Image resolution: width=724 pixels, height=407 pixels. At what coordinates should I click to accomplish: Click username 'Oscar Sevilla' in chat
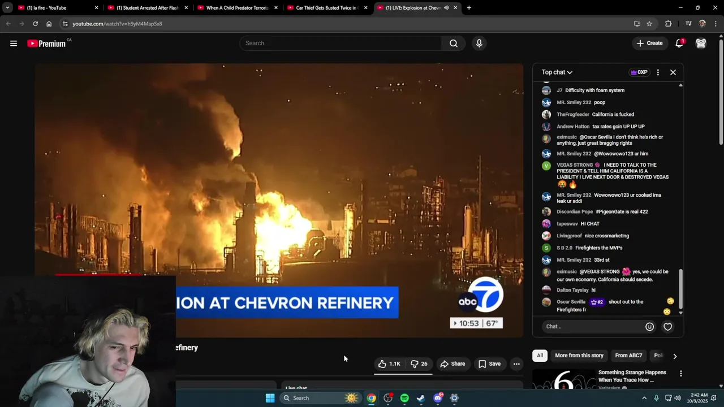tap(571, 302)
